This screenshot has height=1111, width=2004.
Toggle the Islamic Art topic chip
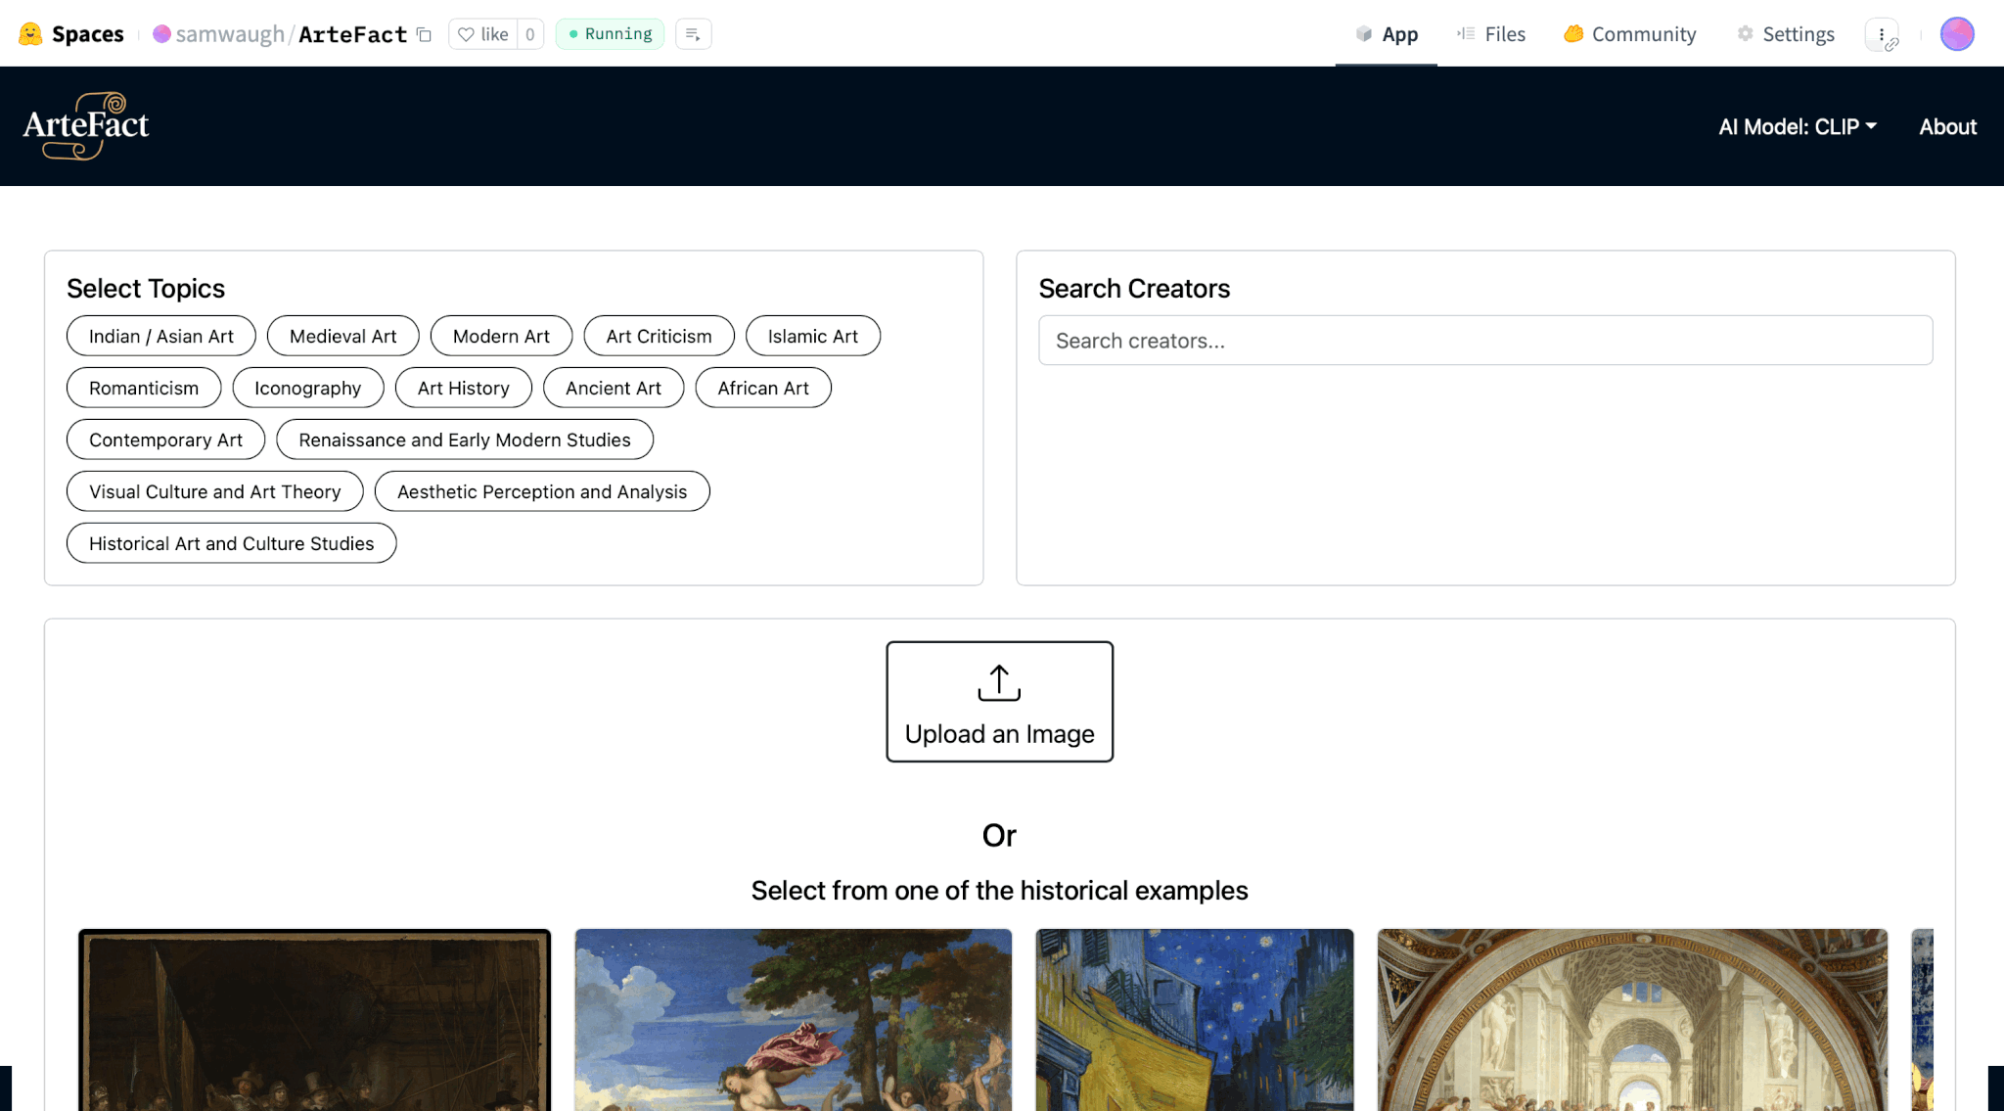[x=812, y=336]
